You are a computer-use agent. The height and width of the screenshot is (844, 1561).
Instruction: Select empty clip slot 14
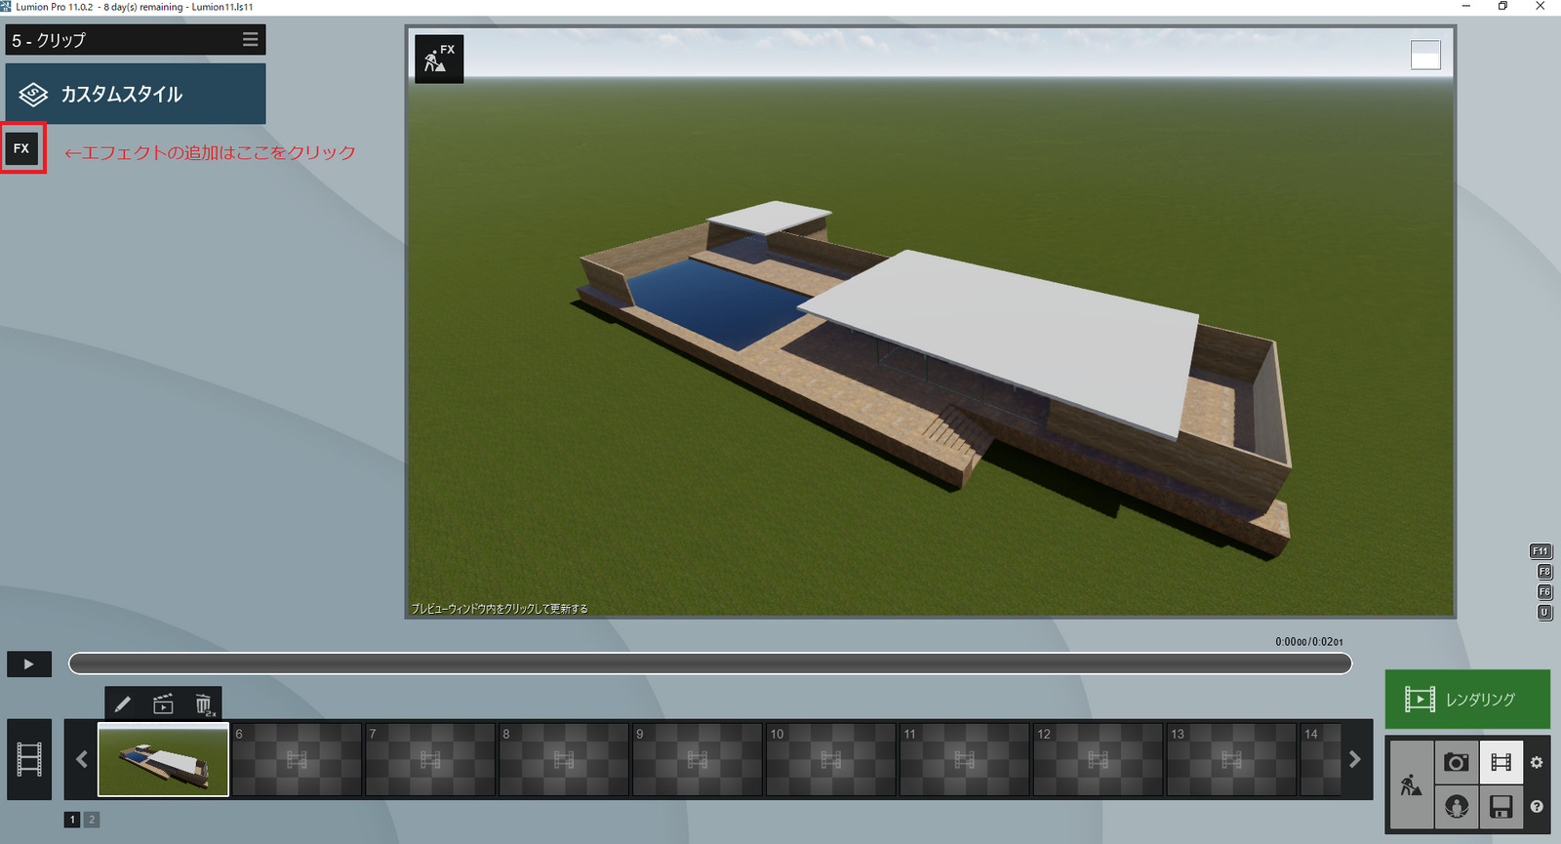(x=1320, y=759)
